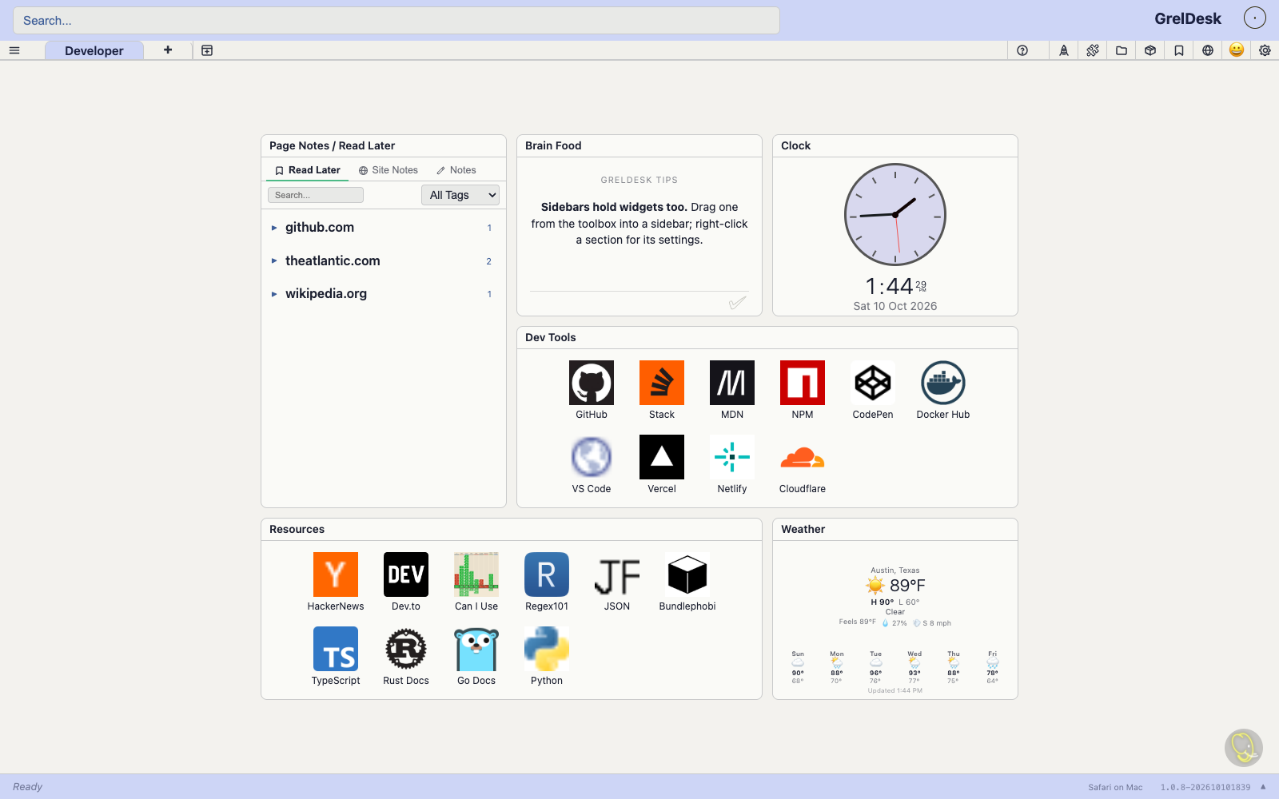
Task: Open the puzzle piece extensions icon
Action: [1093, 50]
